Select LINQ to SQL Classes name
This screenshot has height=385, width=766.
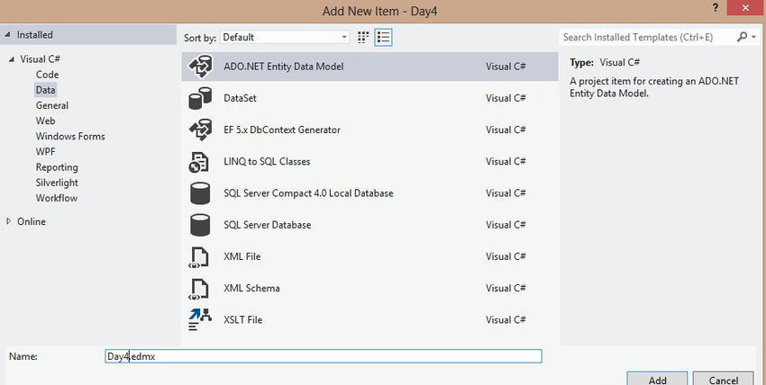coord(267,161)
